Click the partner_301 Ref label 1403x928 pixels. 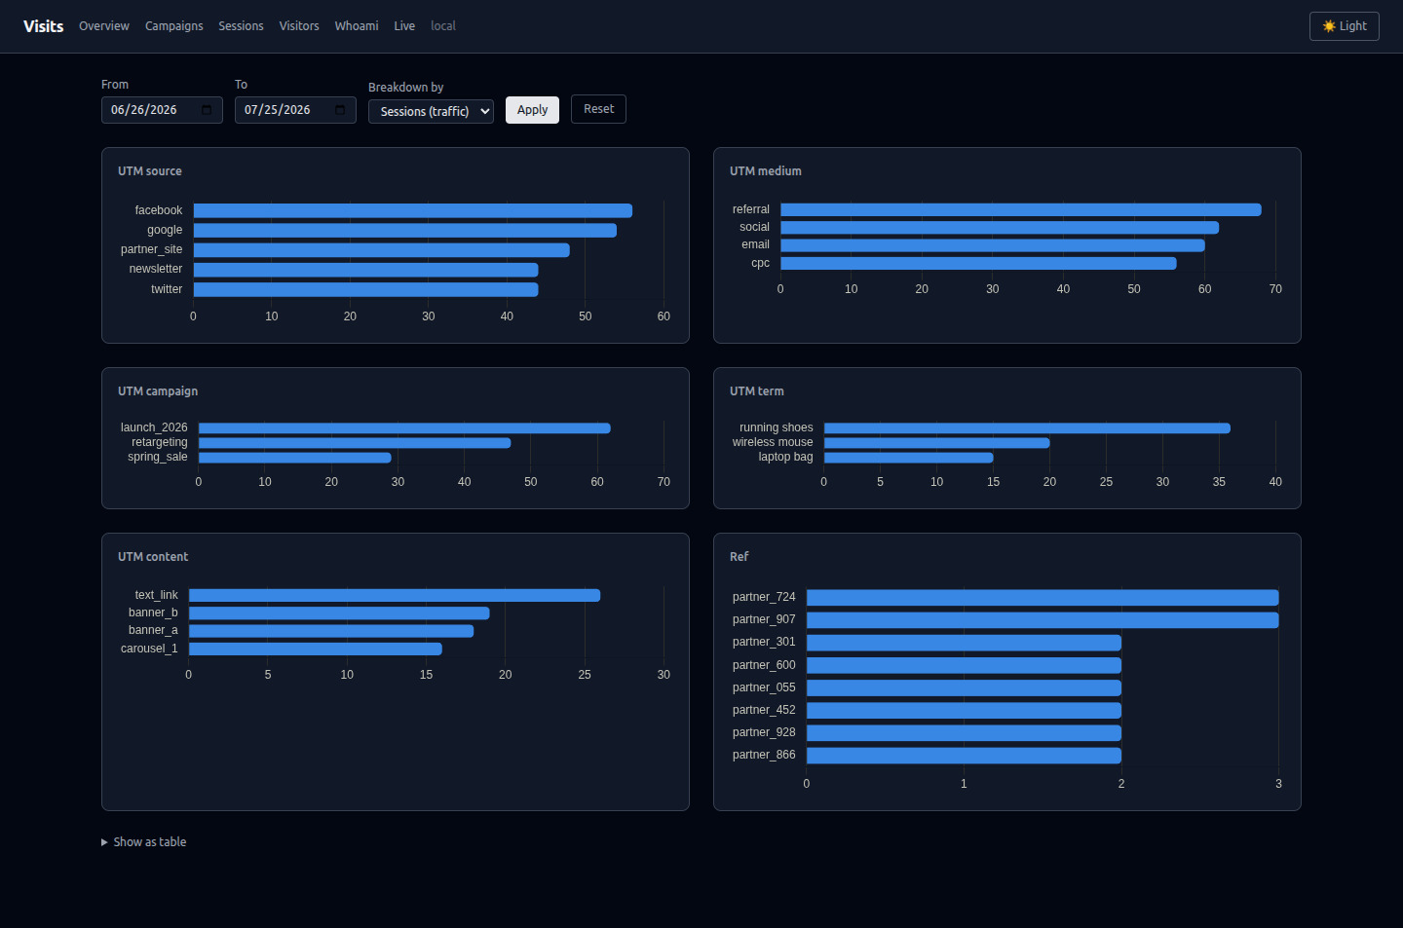pyautogui.click(x=764, y=643)
